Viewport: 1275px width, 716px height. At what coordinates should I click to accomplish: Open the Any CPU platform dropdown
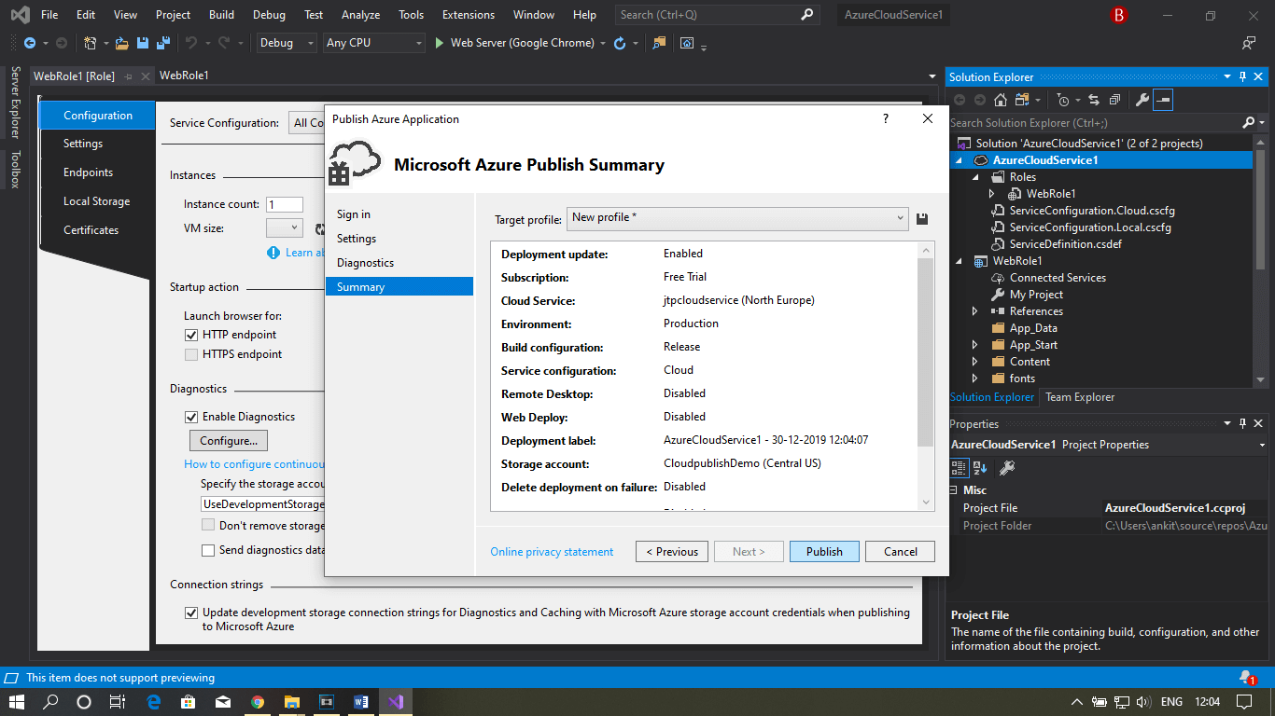(x=374, y=43)
